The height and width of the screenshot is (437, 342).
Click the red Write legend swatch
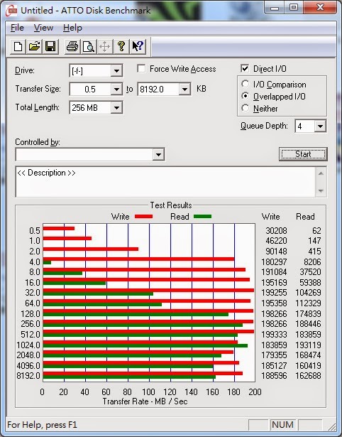[x=143, y=216]
